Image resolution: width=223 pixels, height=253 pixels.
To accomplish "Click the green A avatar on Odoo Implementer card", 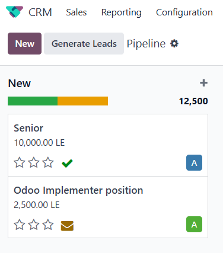I will click(x=194, y=225).
